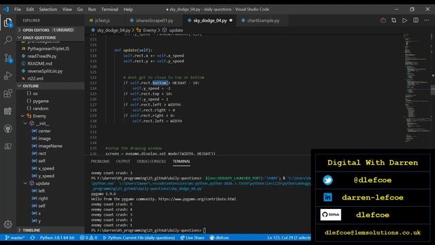Switch to the Debug Console tab
The width and height of the screenshot is (435, 245).
pos(151,161)
